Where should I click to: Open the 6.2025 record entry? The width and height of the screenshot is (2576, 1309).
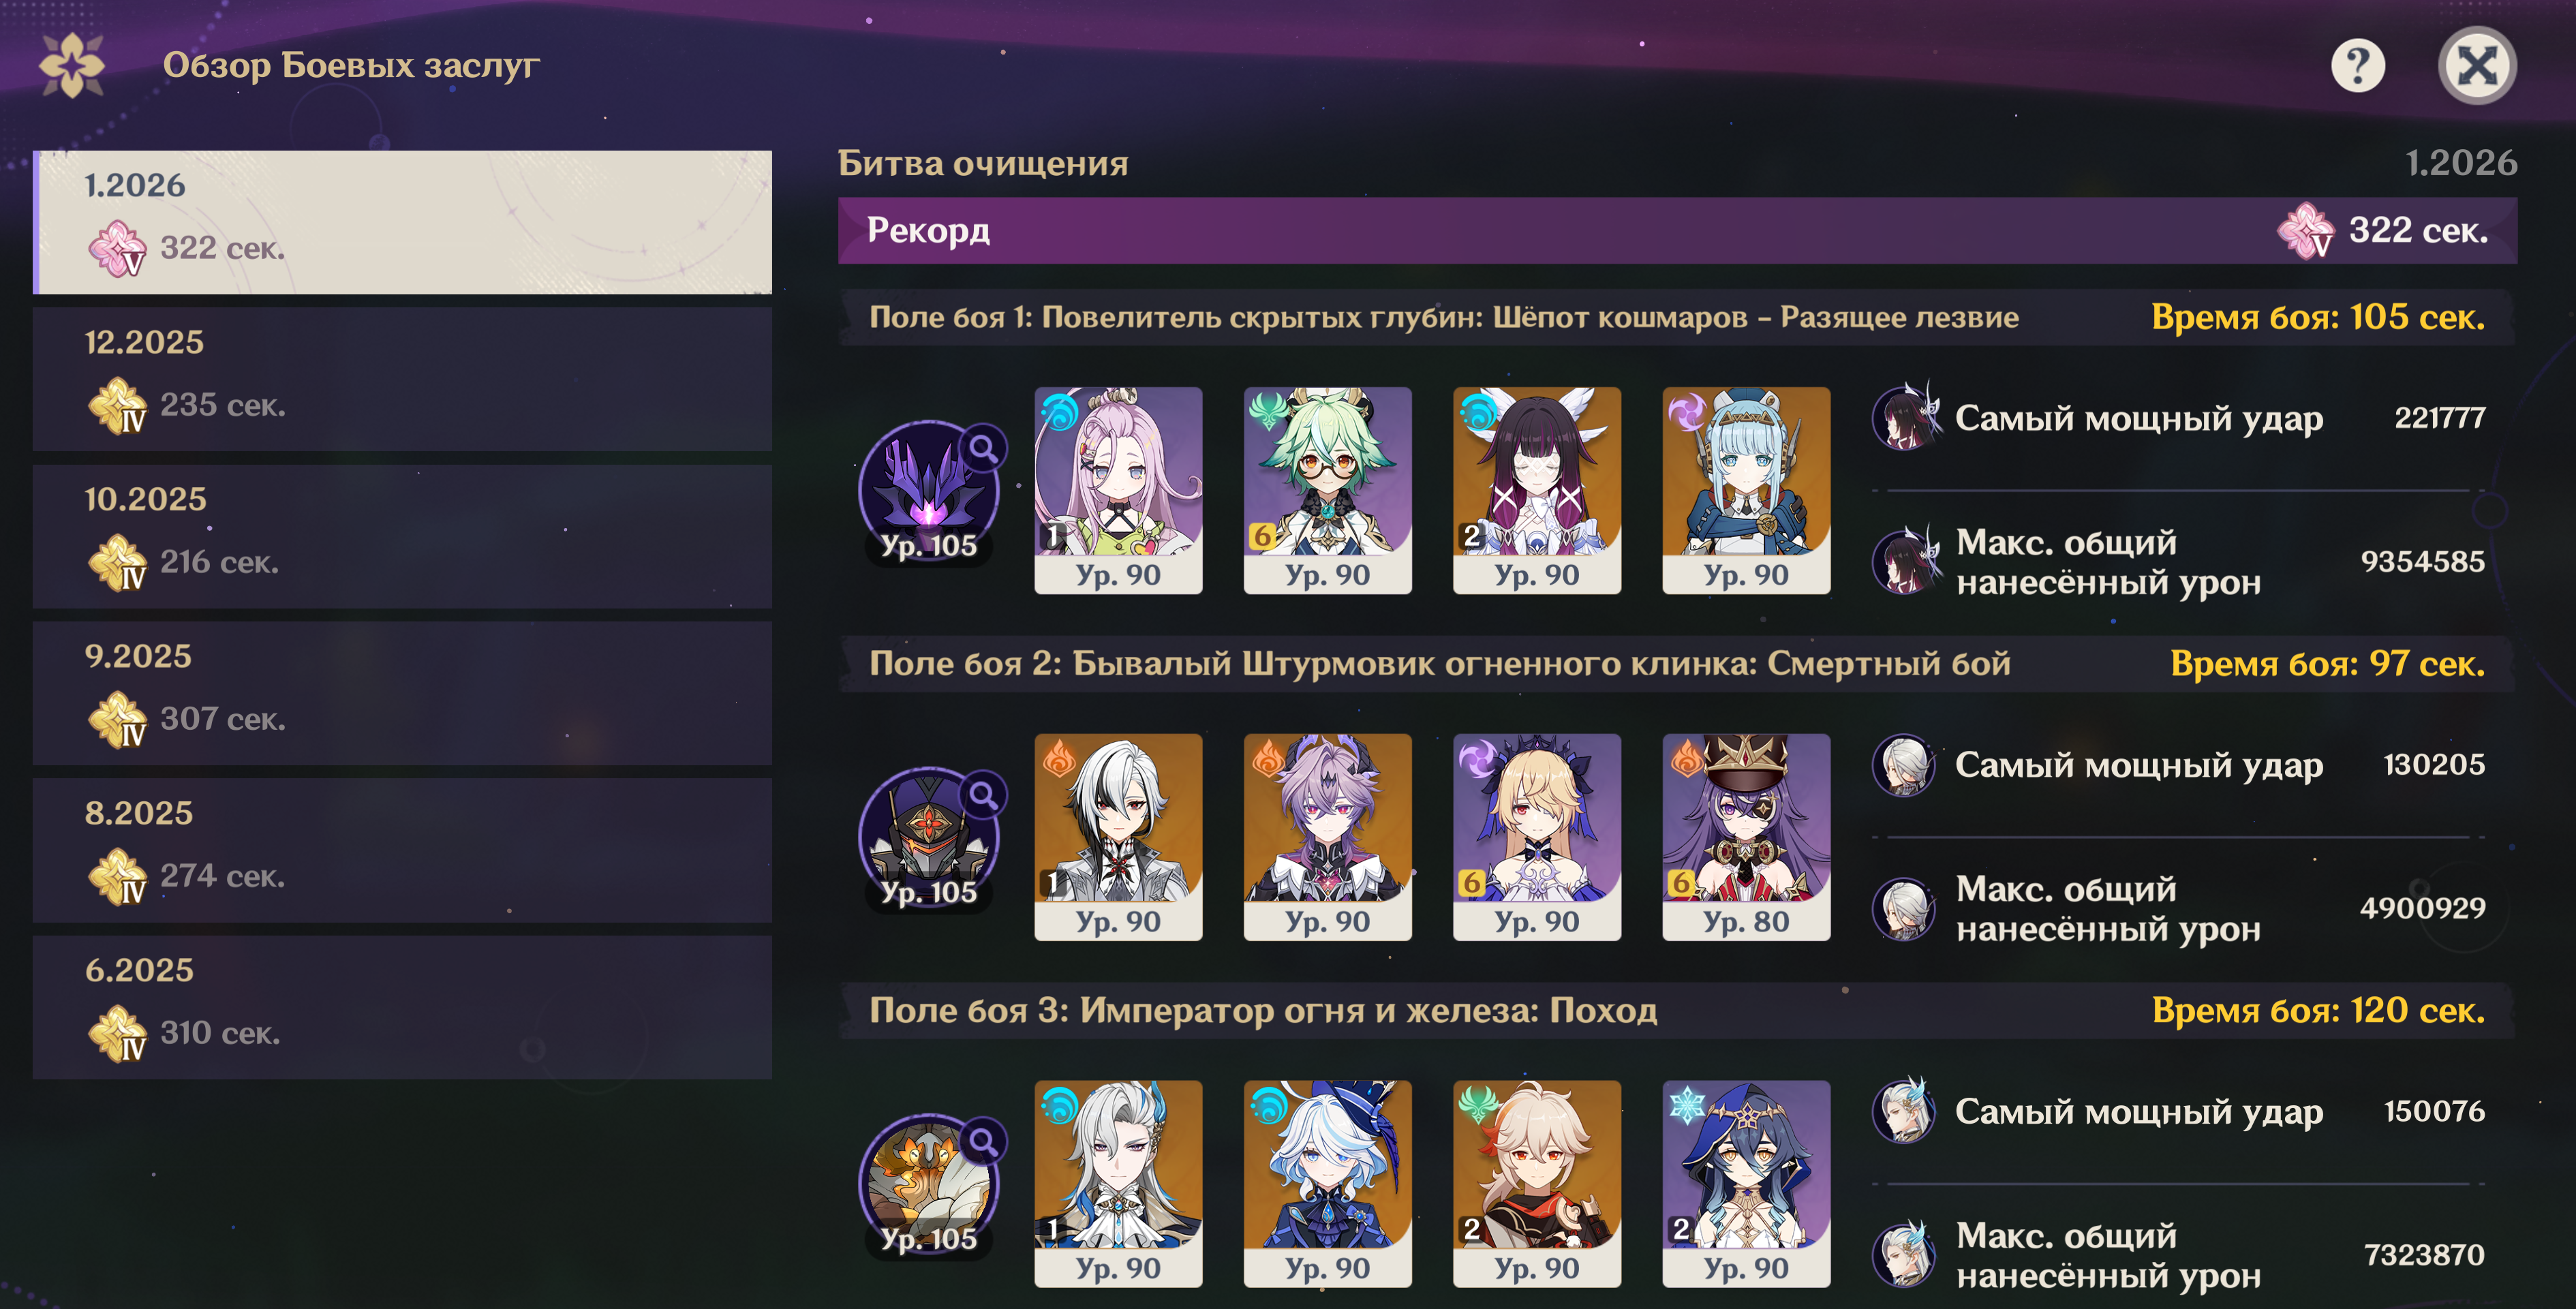(x=402, y=1007)
